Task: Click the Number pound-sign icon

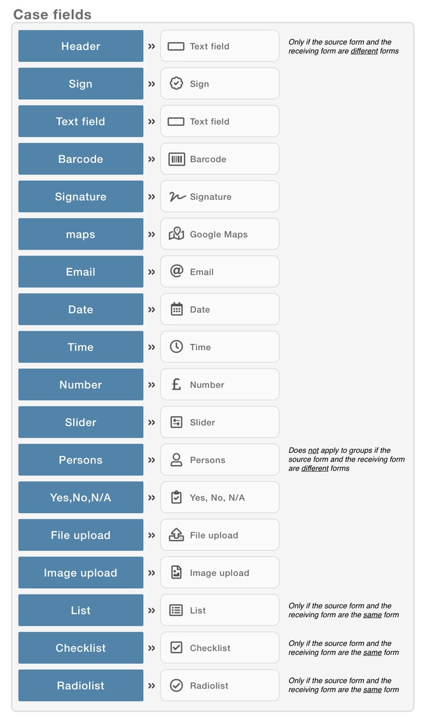Action: pyautogui.click(x=176, y=384)
